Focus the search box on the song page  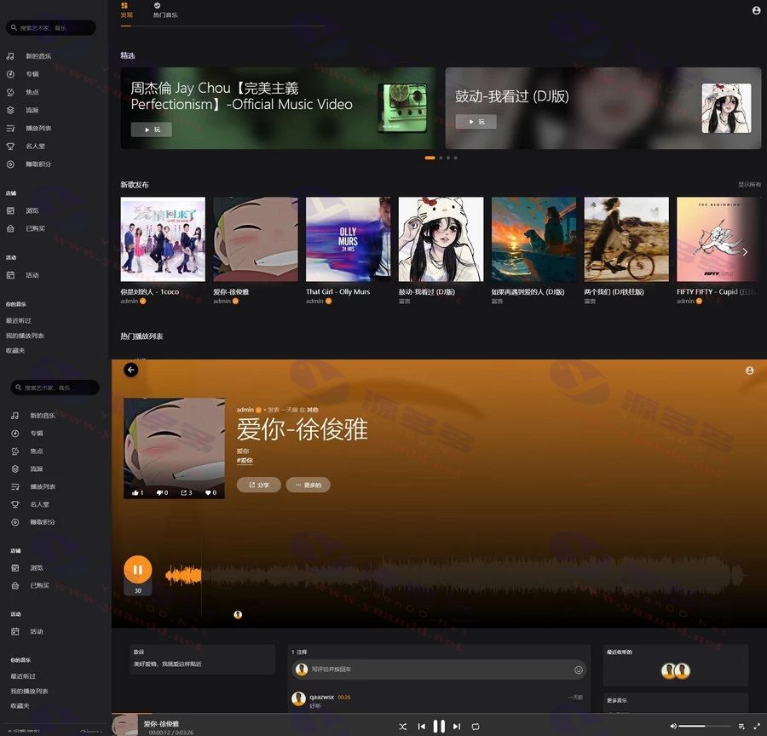coord(55,388)
